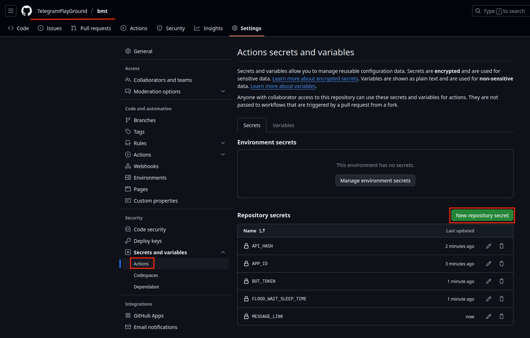Delete the APP_ID secret trash icon
530x338 pixels.
click(x=502, y=264)
